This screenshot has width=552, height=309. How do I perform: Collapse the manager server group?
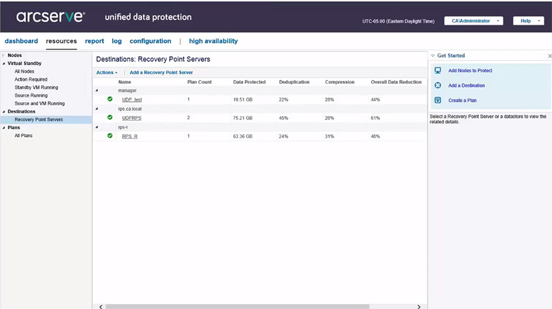coord(97,90)
